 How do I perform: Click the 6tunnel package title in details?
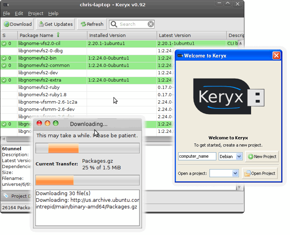click(11, 149)
